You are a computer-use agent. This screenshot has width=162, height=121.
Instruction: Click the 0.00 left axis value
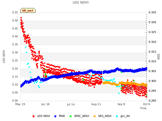tap(15, 101)
